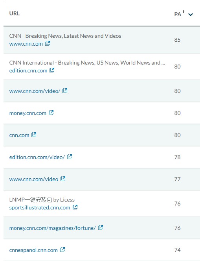Open external link icon next to cnn.com

pyautogui.click(x=34, y=135)
